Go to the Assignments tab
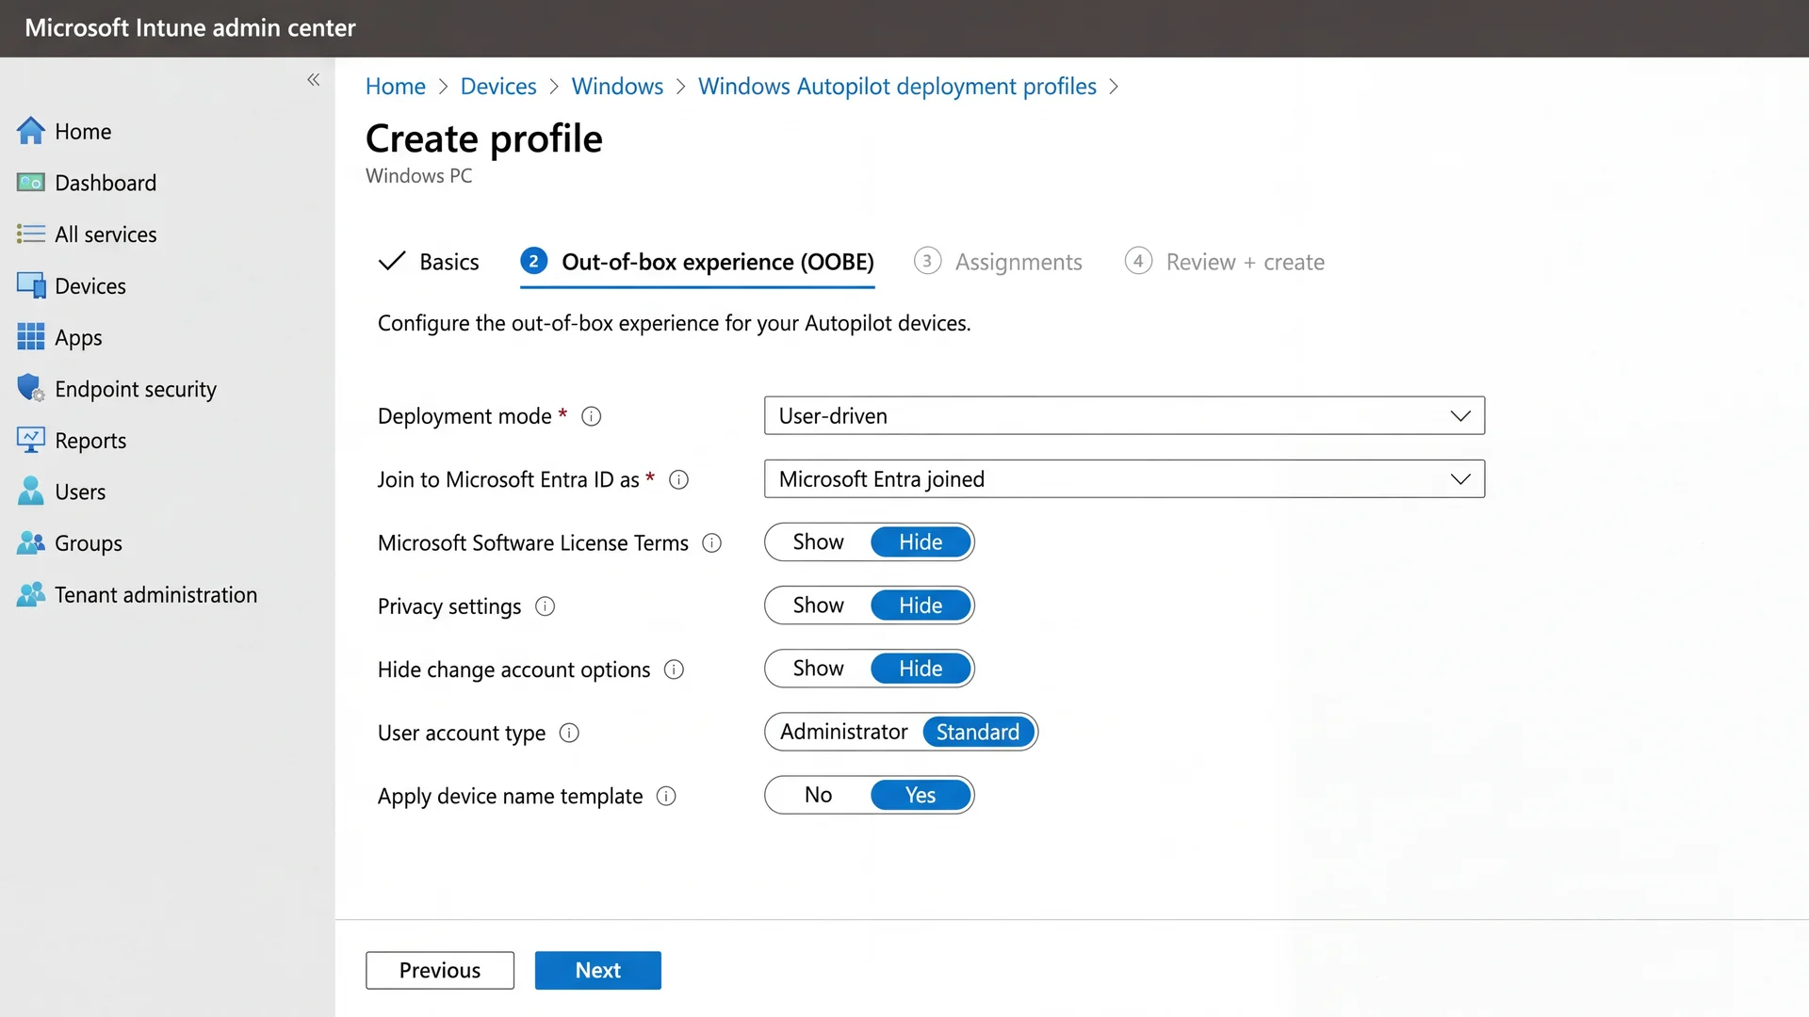Image resolution: width=1809 pixels, height=1017 pixels. click(998, 262)
